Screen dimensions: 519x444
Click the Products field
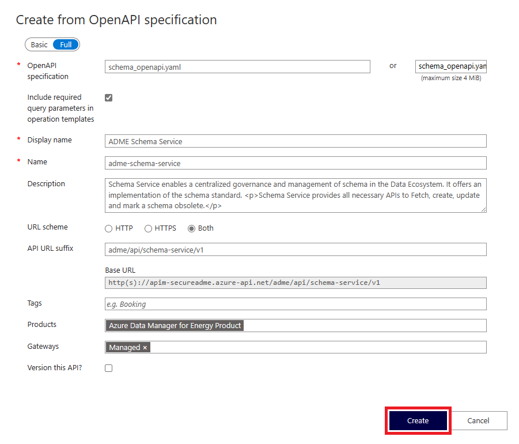(346, 325)
